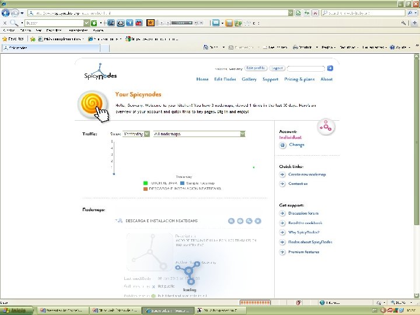Click the red stop loading icon
Image resolution: width=420 pixels, height=315 pixels.
coord(315,13)
